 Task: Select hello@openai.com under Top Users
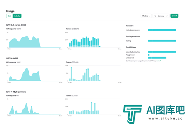coord(133,30)
